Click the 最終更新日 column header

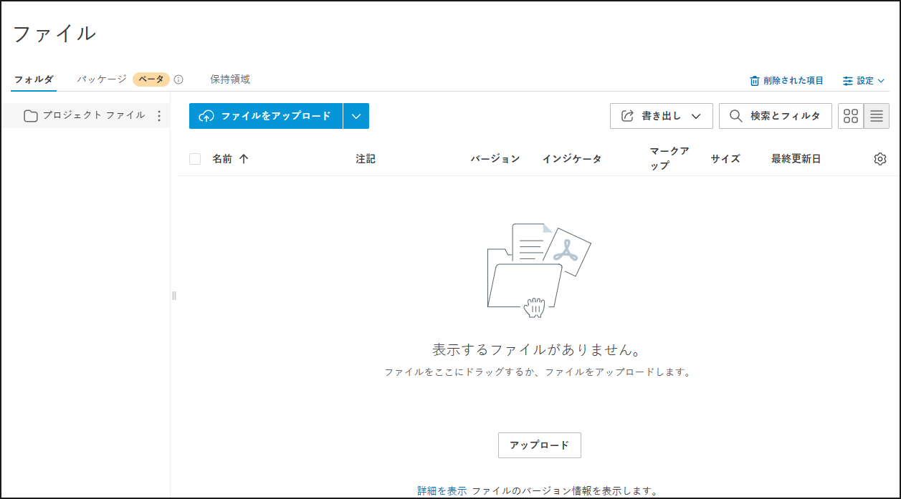click(x=796, y=159)
